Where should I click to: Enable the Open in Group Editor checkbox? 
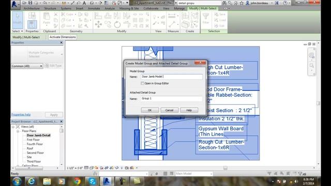coord(143,83)
